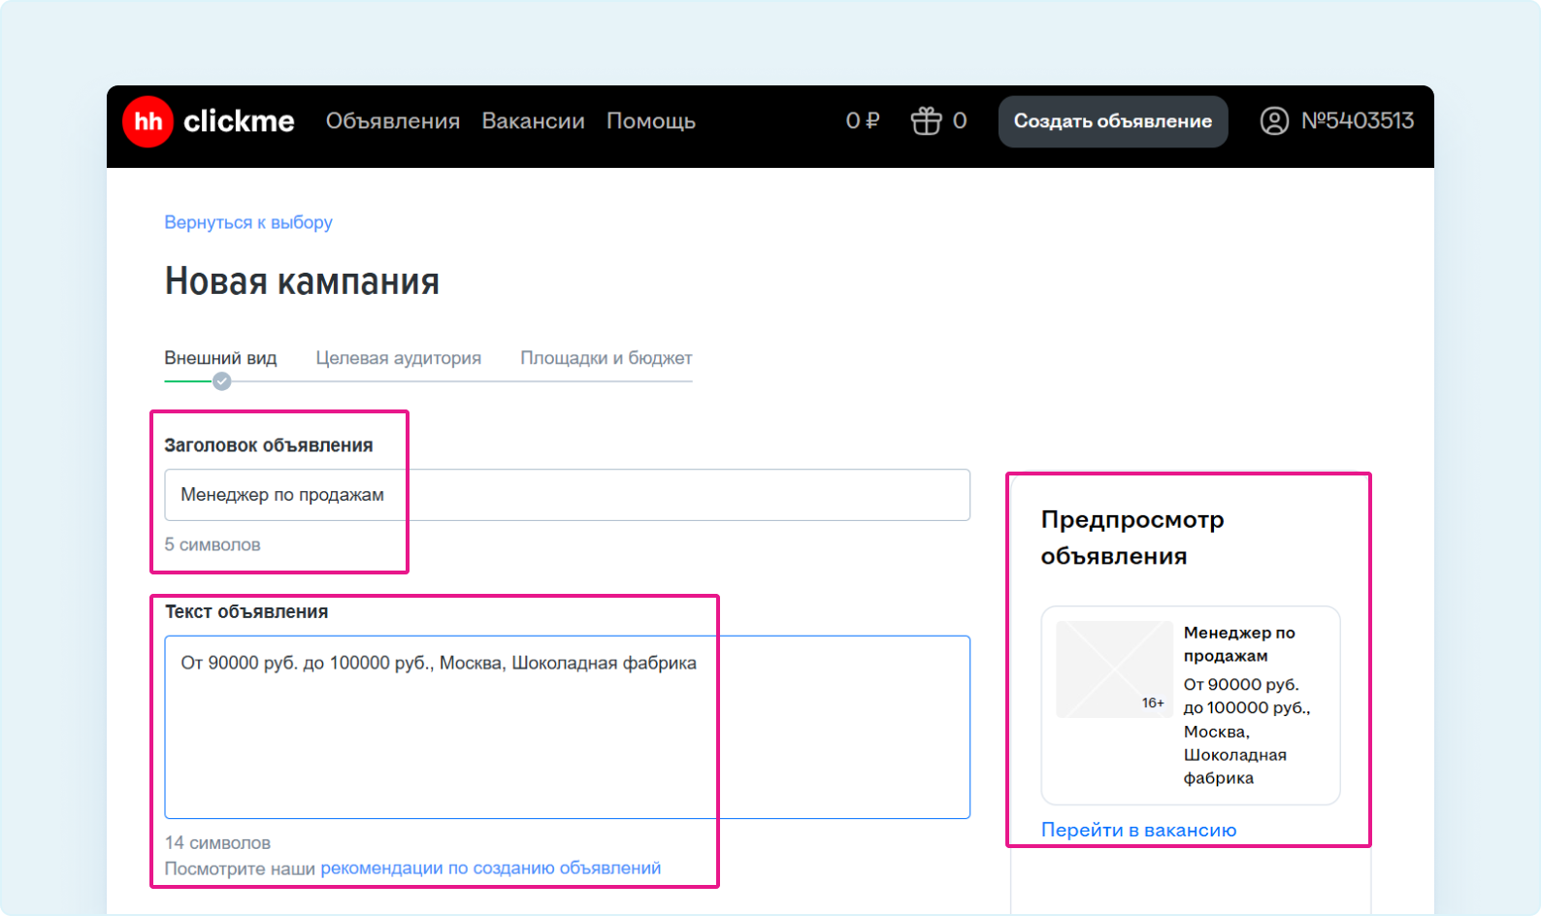Image resolution: width=1541 pixels, height=916 pixels.
Task: Click the clickme brand name
Action: pyautogui.click(x=239, y=121)
